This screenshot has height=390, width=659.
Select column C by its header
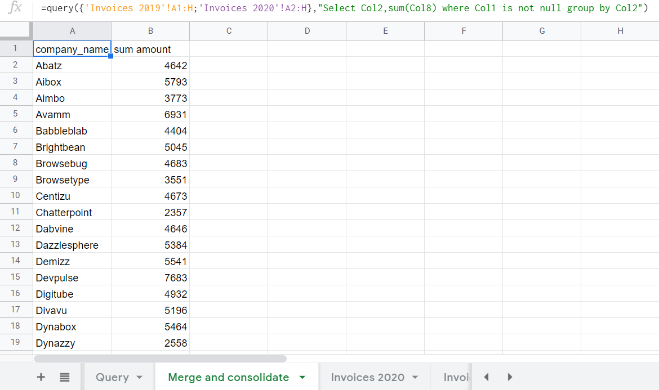228,31
